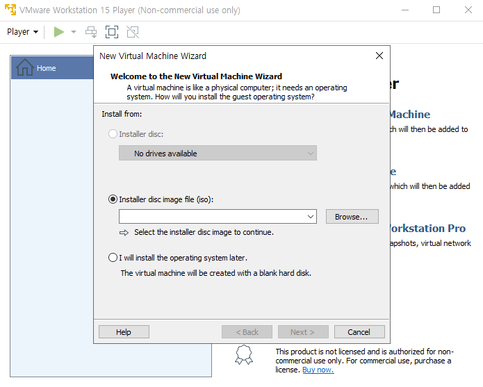Click the license ribbon badge icon
Screen dimensions: 483x387
(244, 354)
